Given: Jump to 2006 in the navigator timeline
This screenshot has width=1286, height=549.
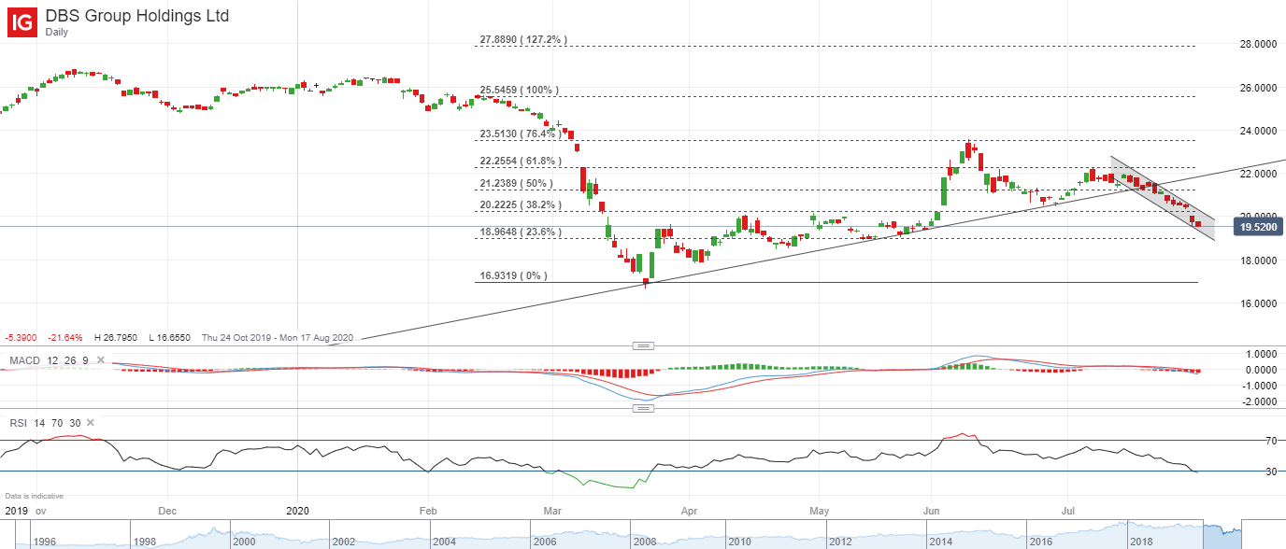Looking at the screenshot, I should click(x=545, y=542).
